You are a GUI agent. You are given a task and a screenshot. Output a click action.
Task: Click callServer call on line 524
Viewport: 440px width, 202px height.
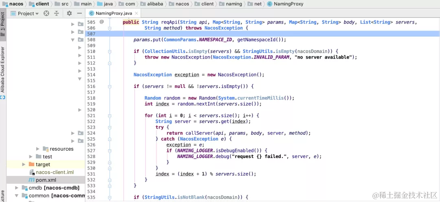click(x=198, y=133)
